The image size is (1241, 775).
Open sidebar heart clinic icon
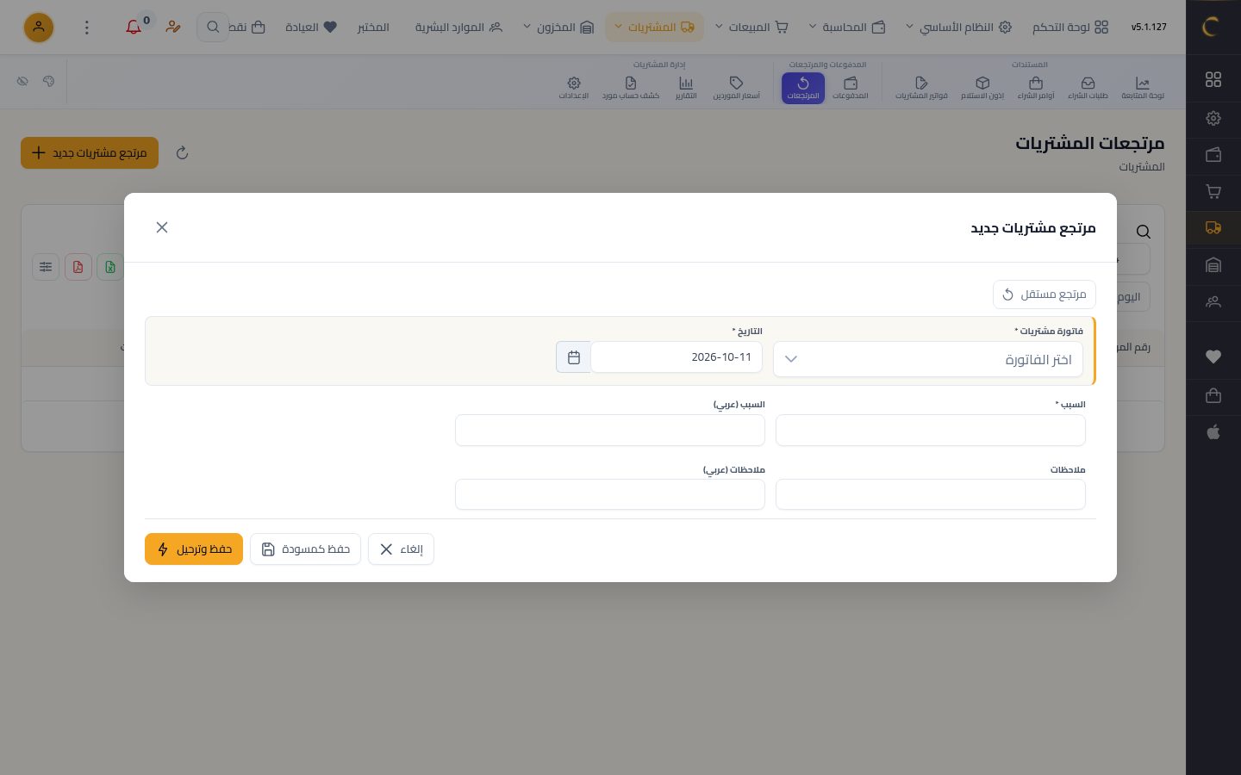coord(1213,356)
